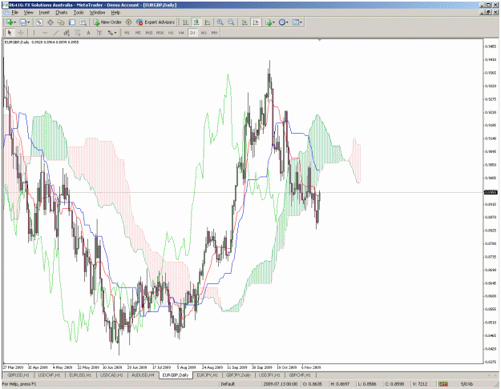Select the Crosshair tool
This screenshot has width=501, height=389.
[21, 33]
